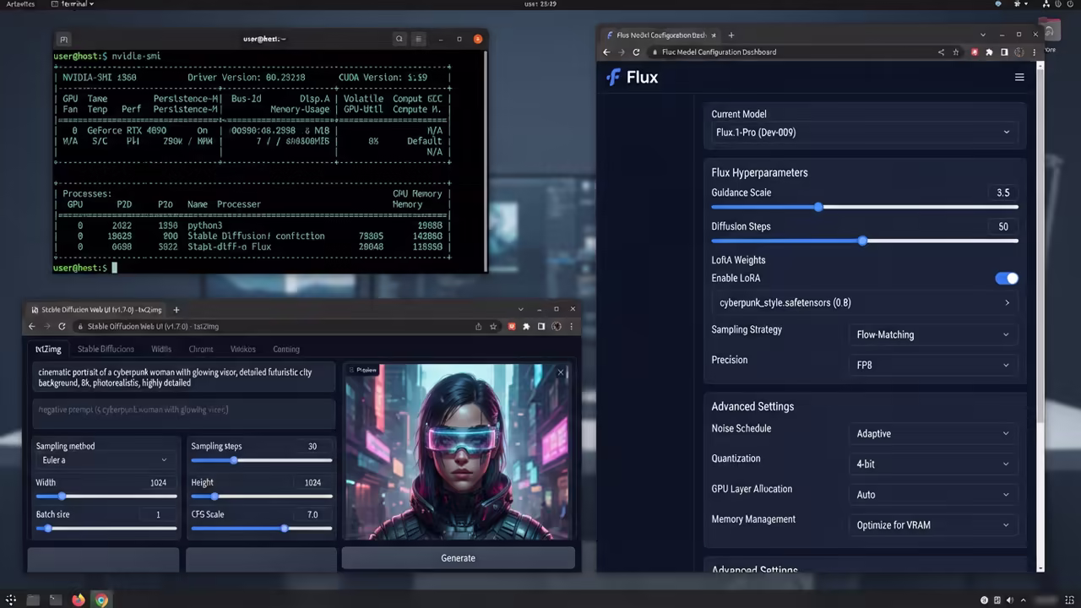
Task: Adjust the Guidance Scale slider
Action: click(x=864, y=207)
